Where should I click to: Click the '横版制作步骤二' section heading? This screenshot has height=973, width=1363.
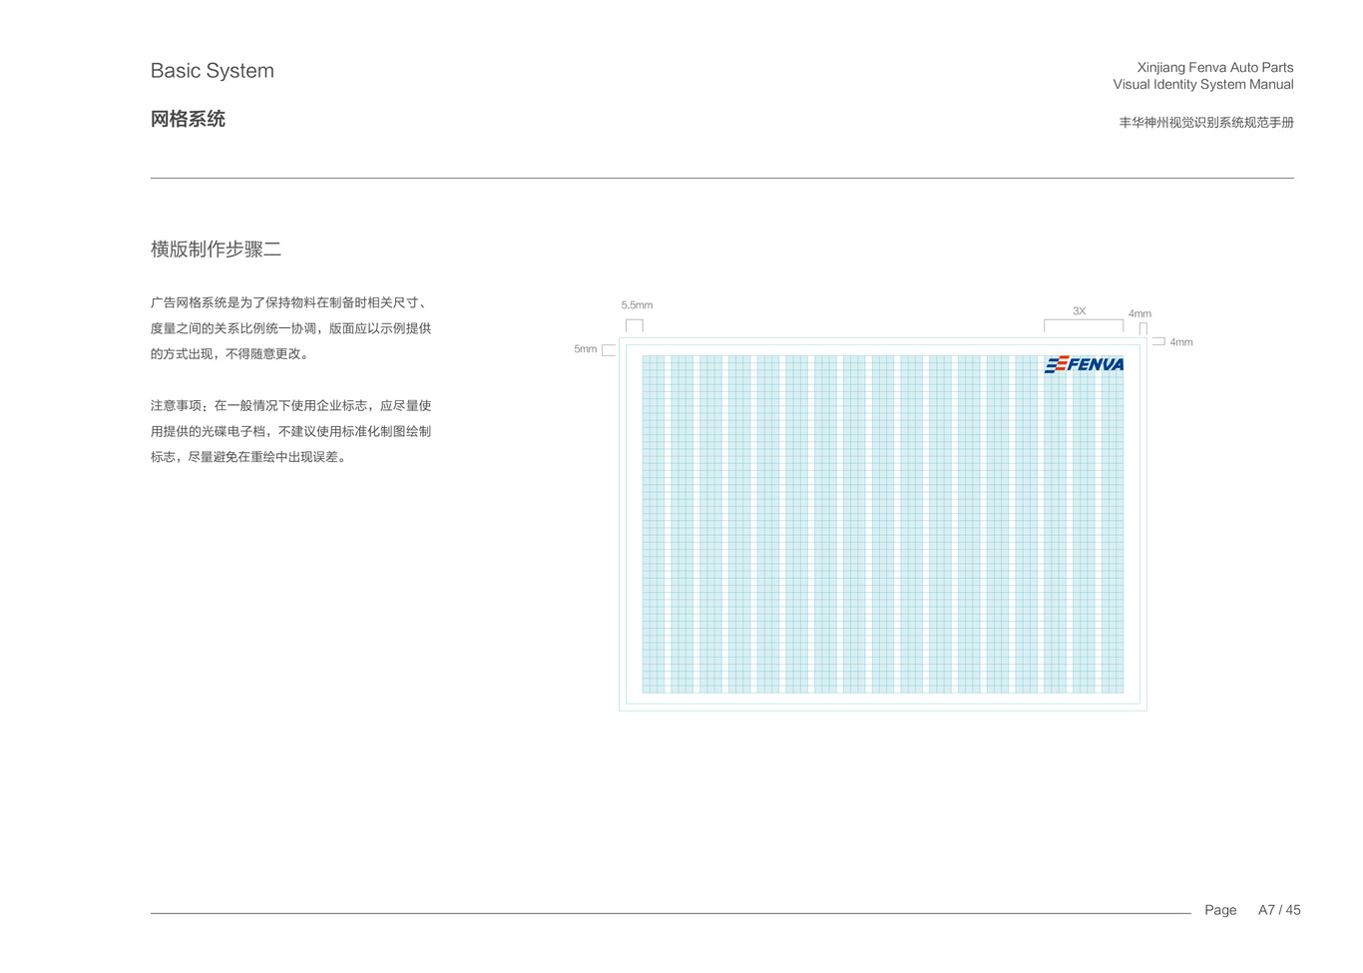point(216,249)
